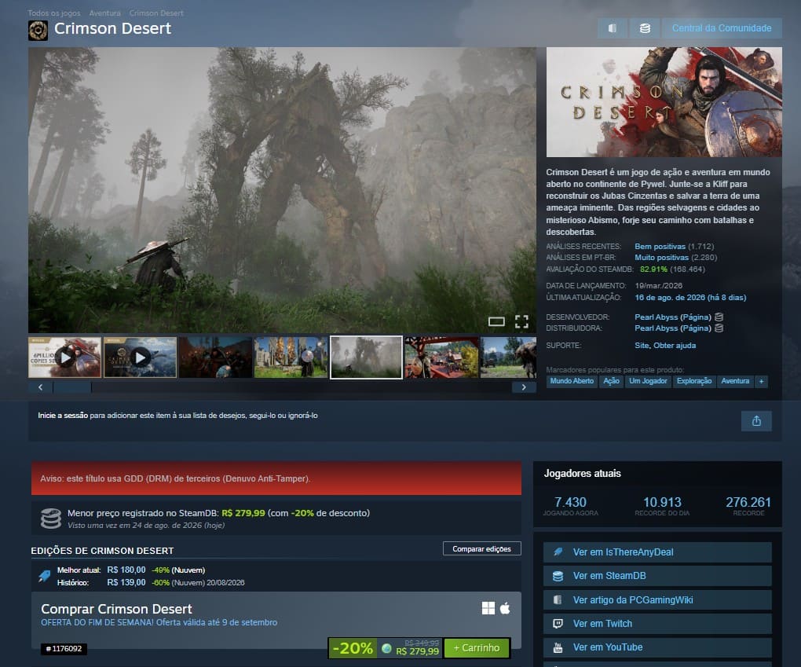
Task: Open the Aventura breadcrumb link
Action: coord(104,13)
